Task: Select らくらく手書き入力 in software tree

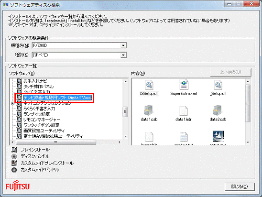Action: click(x=39, y=109)
